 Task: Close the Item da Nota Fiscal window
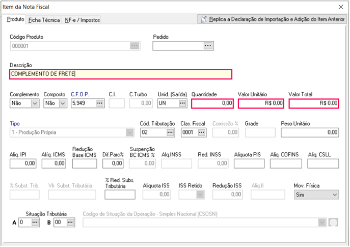[341, 7]
